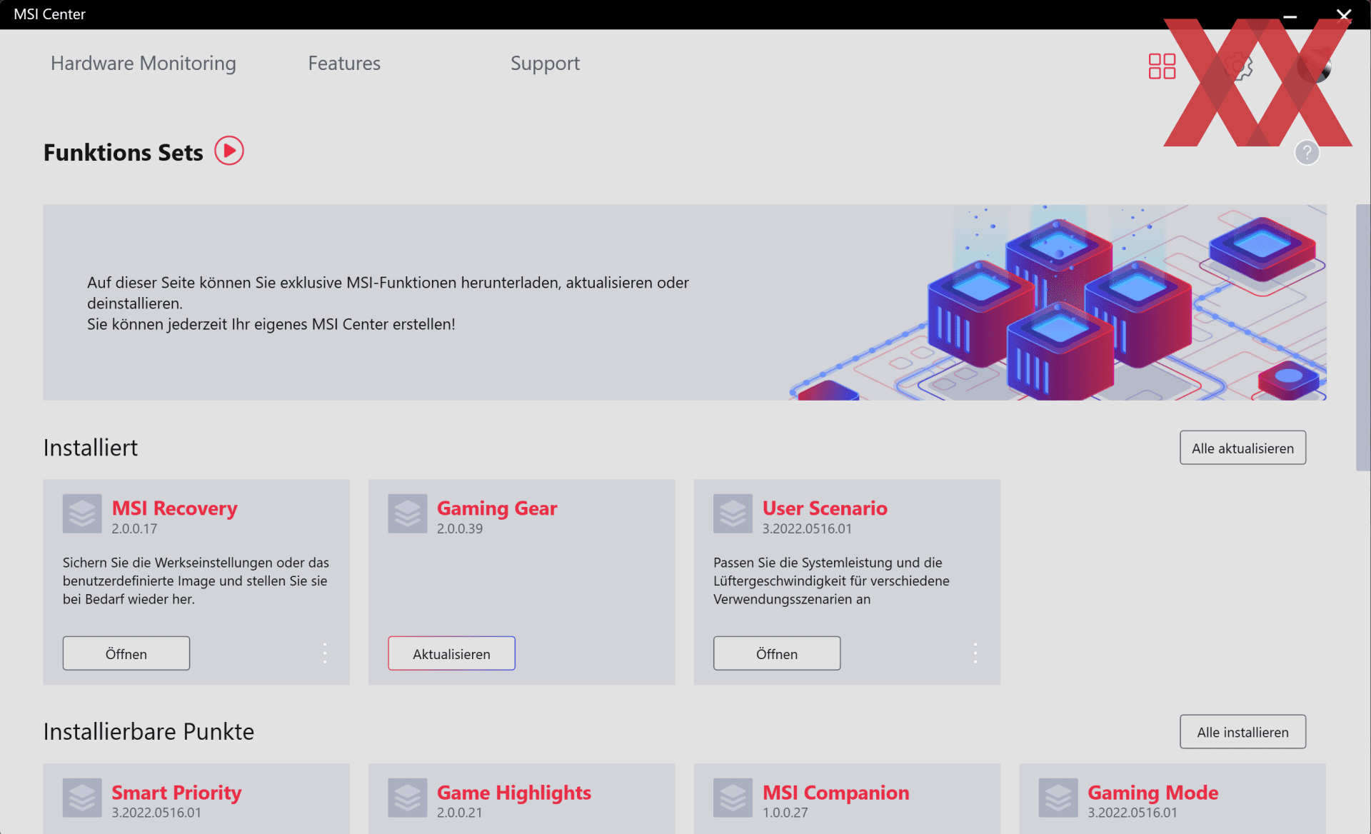Open the settings gear icon
Screen dimensions: 1371x834
point(1239,66)
